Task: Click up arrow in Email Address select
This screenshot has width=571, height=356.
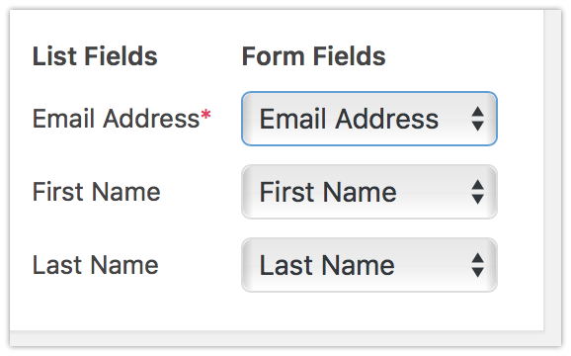Action: [477, 112]
